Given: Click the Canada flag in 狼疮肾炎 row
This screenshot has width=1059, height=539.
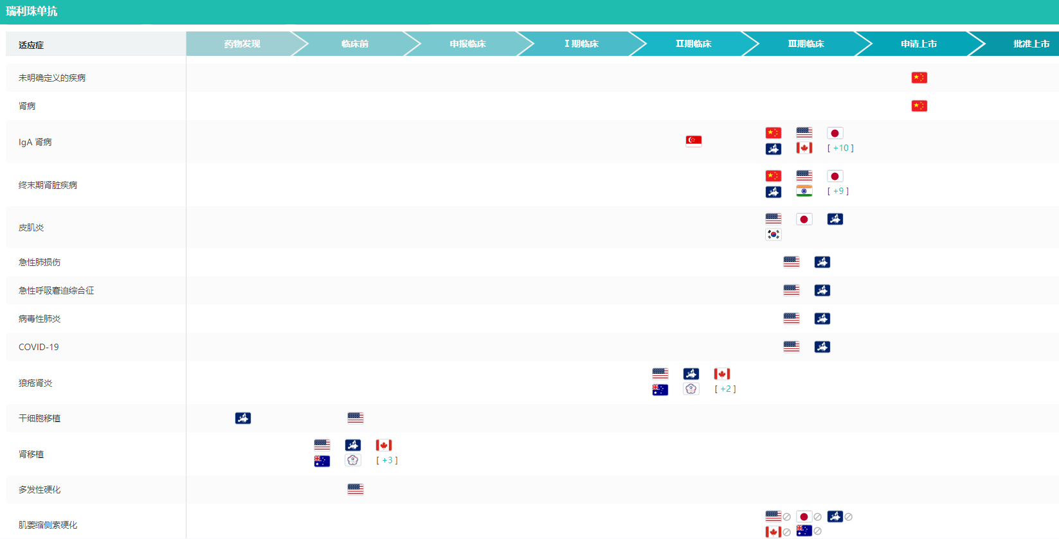Looking at the screenshot, I should 722,374.
